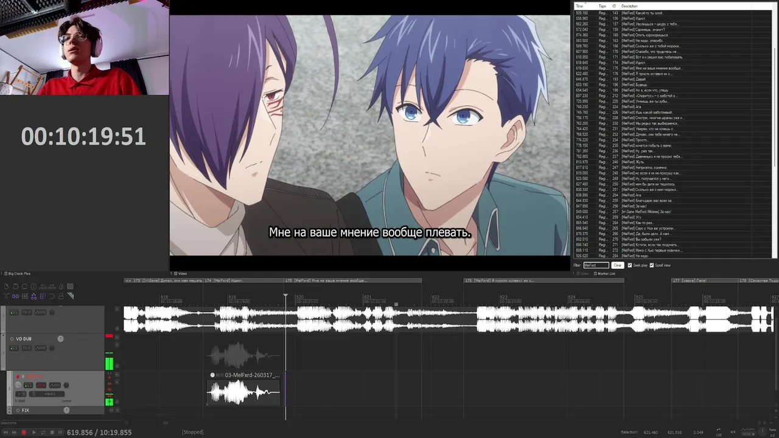Disarm record on red track 3
779x438 pixels.
pyautogui.click(x=18, y=376)
